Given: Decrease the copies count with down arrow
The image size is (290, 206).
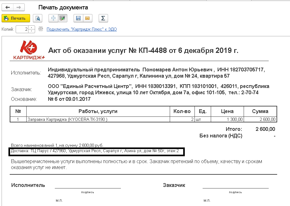Looking at the screenshot, I should pyautogui.click(x=32, y=31).
